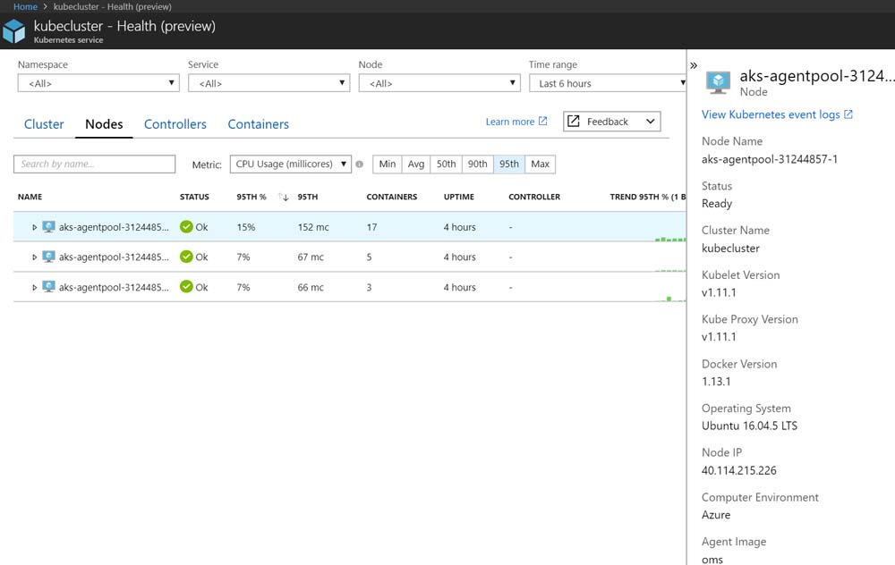Open the Time range dropdown
895x565 pixels.
pos(610,83)
